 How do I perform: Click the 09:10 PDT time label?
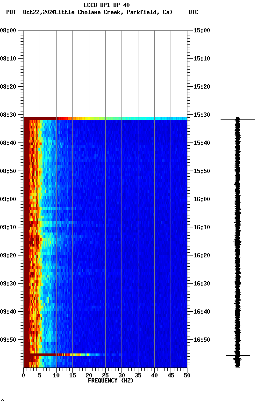(x=8, y=227)
